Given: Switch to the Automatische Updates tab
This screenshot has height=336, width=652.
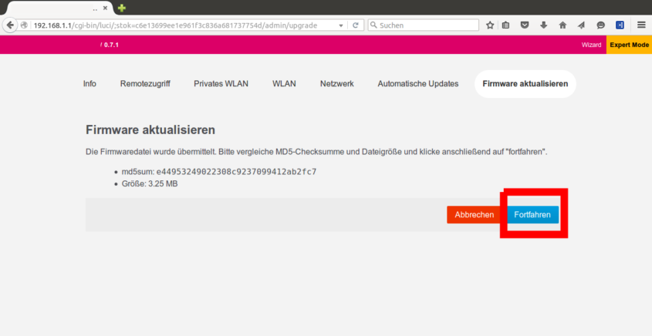Looking at the screenshot, I should click(x=417, y=83).
